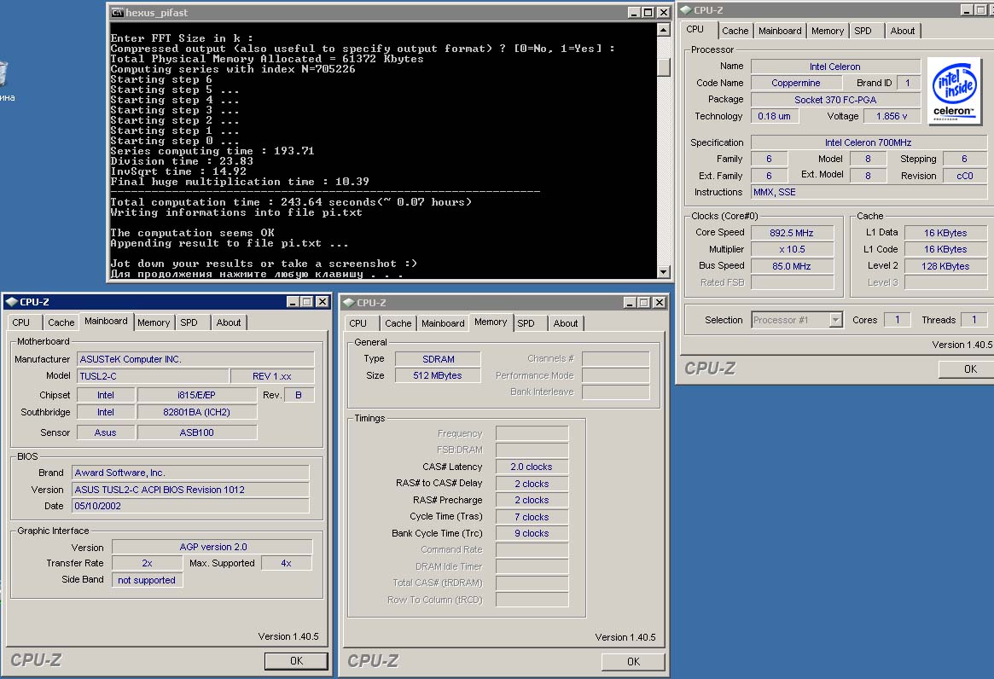This screenshot has height=679, width=994.
Task: Click Bank Cycle Time 9 clocks field
Action: coord(532,533)
